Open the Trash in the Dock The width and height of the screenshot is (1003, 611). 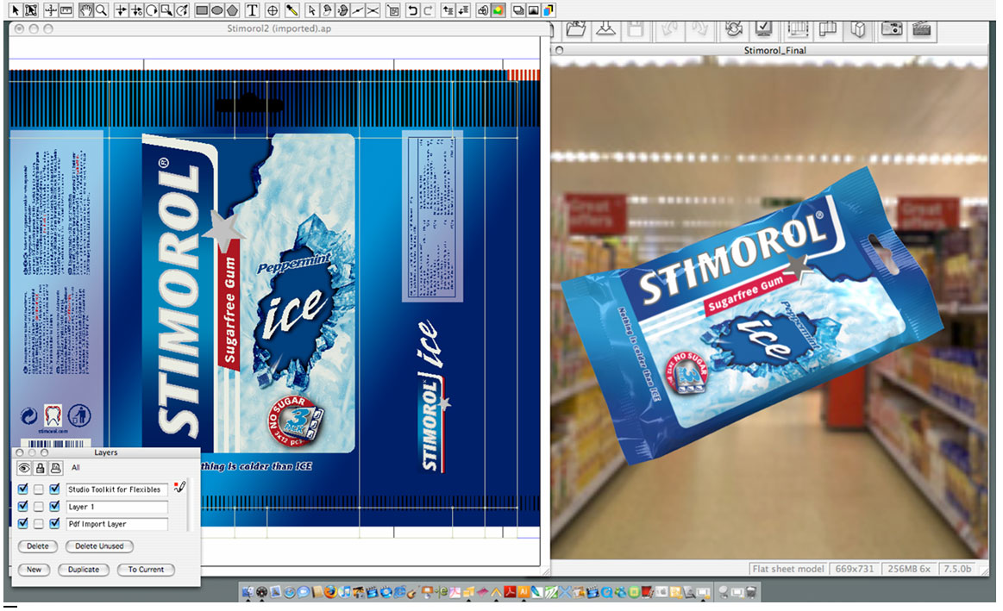(751, 592)
